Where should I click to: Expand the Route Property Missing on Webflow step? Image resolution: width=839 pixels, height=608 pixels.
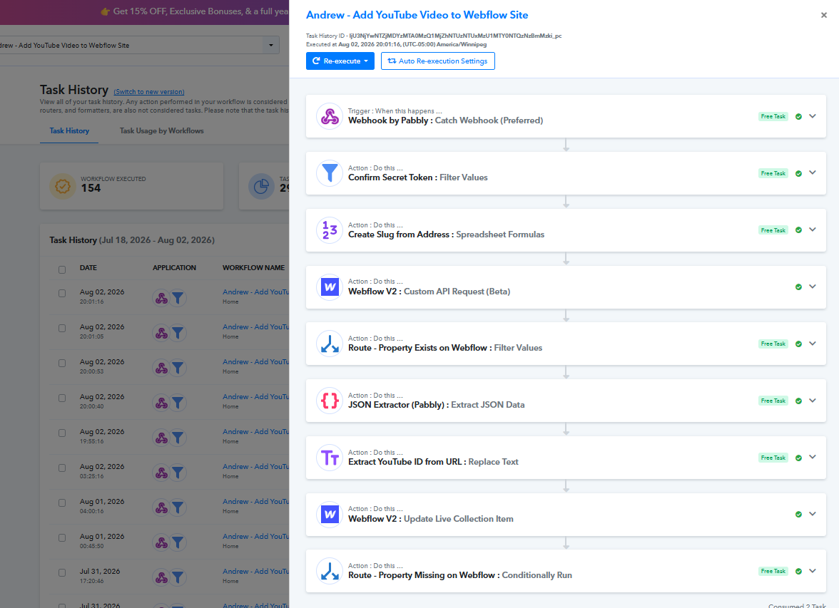coord(812,570)
